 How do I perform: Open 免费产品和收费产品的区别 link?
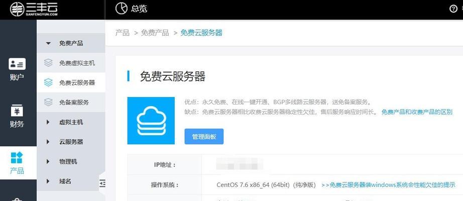[x=417, y=112]
